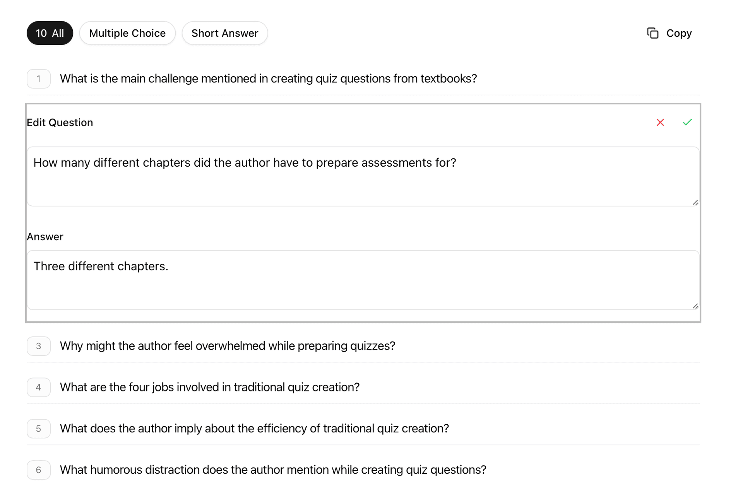Click the question 3 number badge
This screenshot has width=743, height=485.
coord(38,346)
